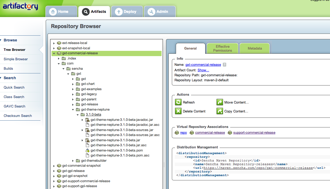Collapse the gxt-commercial-release repository

point(54,53)
